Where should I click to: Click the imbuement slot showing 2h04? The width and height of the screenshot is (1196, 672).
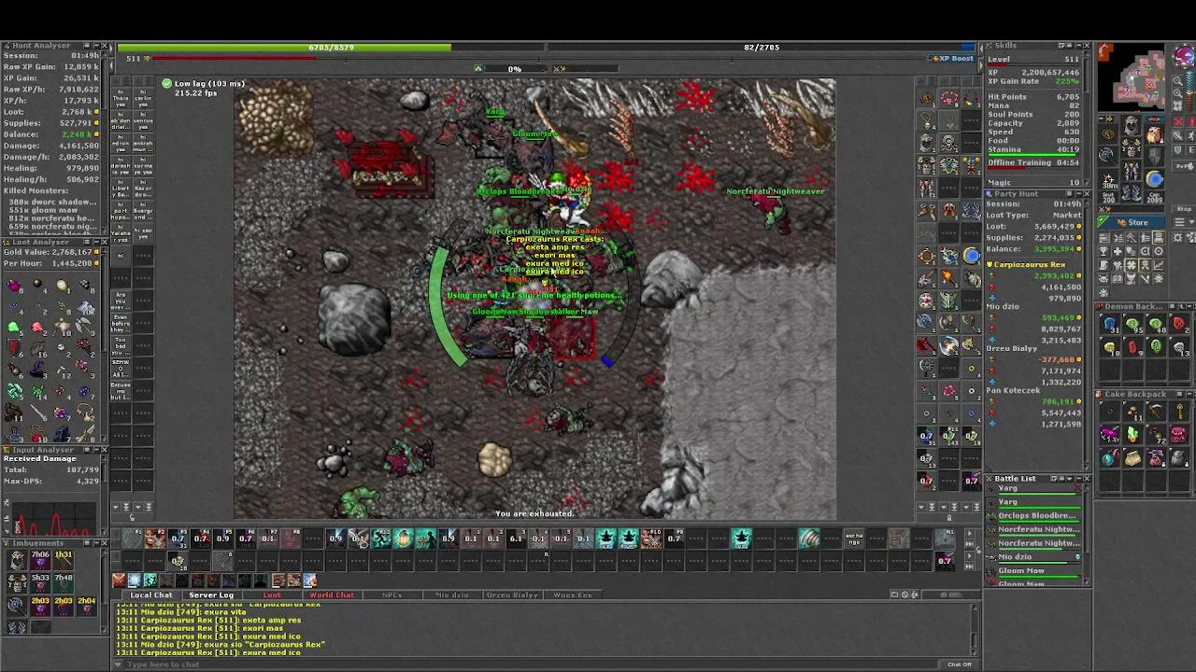(x=87, y=606)
